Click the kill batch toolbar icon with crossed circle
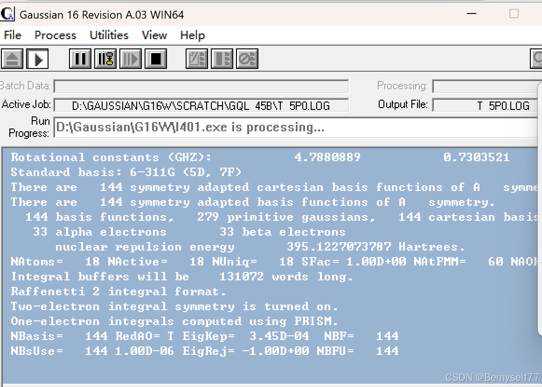This screenshot has height=387, width=542. click(247, 59)
